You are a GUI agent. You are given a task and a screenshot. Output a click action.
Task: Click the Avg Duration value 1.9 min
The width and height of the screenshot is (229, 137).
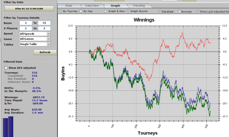38,113
